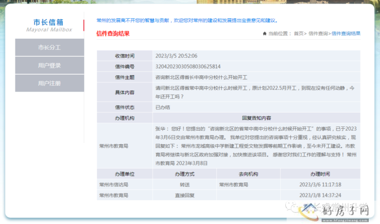
Task: Click the 收信时间 row label
Action: [x=125, y=56]
